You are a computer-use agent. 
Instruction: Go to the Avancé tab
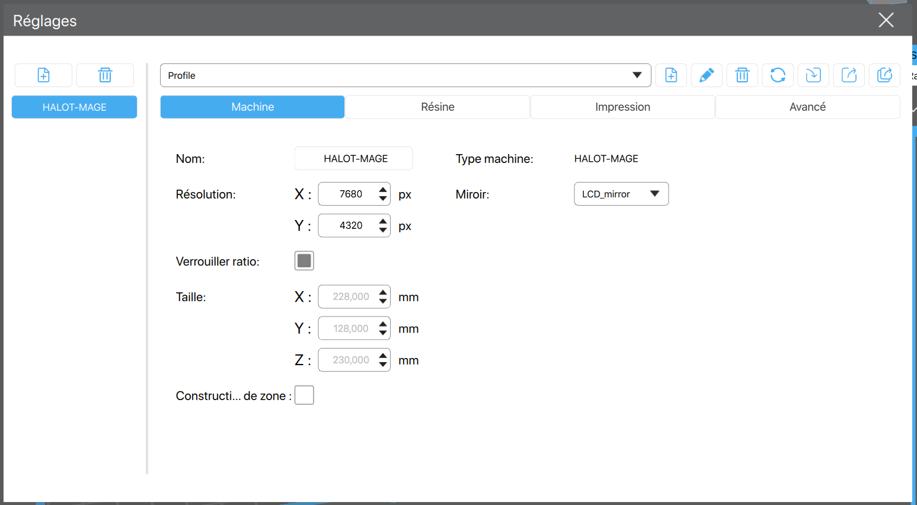(x=807, y=107)
